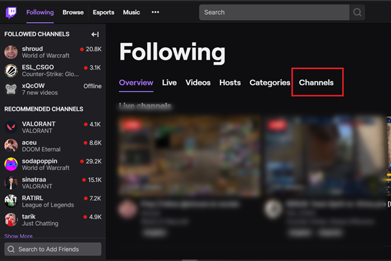Focus the top Search field

click(x=274, y=13)
